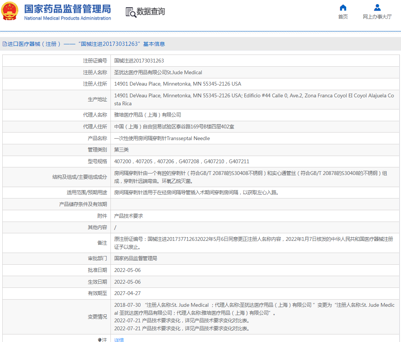Click the product name Transseptal Needle cell
Screen dimensions: 401x342
click(x=162, y=138)
